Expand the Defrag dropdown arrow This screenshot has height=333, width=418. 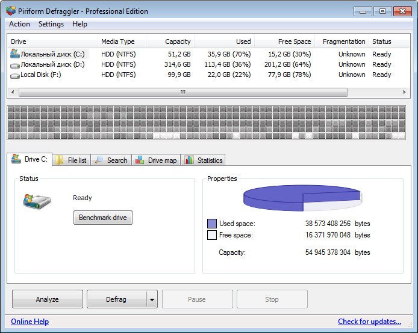pyautogui.click(x=152, y=299)
